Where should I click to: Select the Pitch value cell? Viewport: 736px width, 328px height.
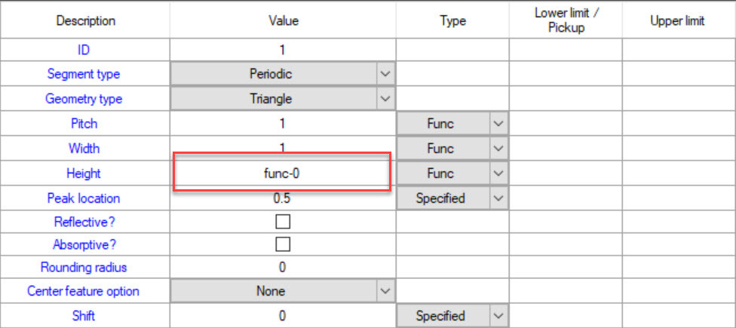click(x=282, y=124)
